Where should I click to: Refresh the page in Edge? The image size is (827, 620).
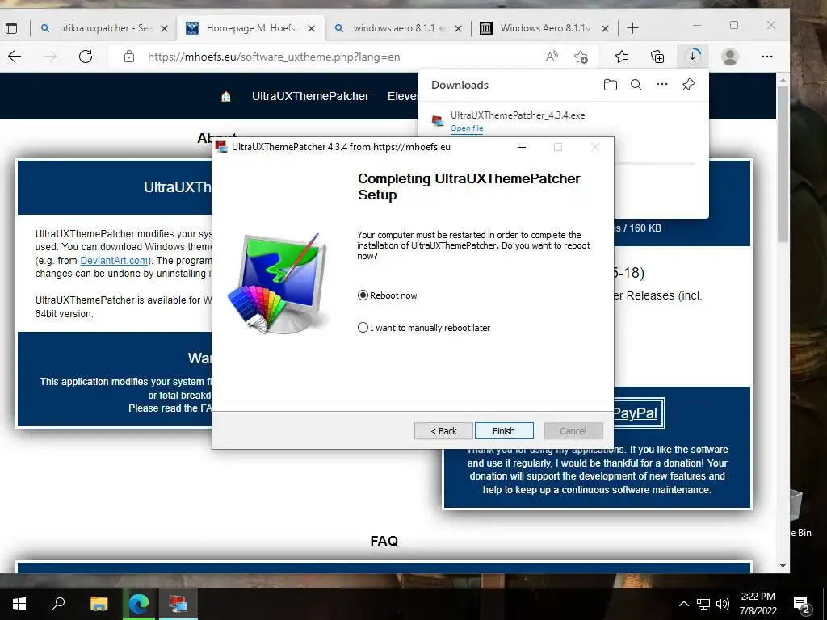click(86, 57)
